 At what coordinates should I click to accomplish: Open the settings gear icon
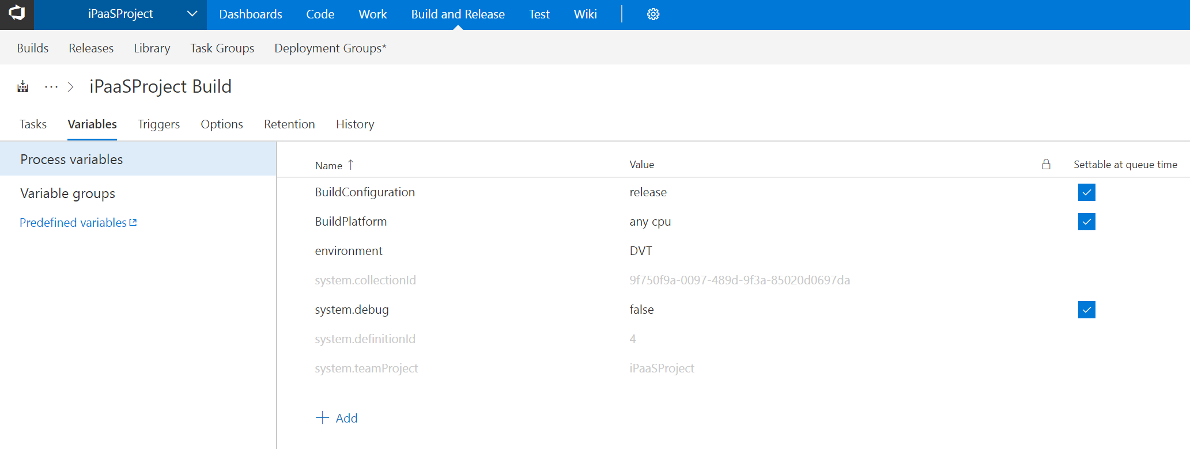click(653, 14)
